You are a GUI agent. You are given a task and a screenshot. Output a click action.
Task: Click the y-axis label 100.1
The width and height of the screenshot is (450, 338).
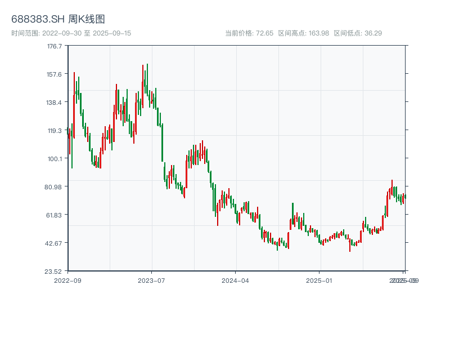pos(55,159)
